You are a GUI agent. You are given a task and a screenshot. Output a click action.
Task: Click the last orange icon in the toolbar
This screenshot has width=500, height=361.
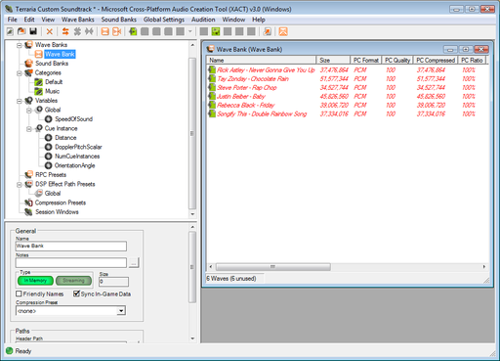click(283, 31)
